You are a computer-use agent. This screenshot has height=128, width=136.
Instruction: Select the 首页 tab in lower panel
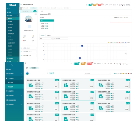tap(27, 68)
